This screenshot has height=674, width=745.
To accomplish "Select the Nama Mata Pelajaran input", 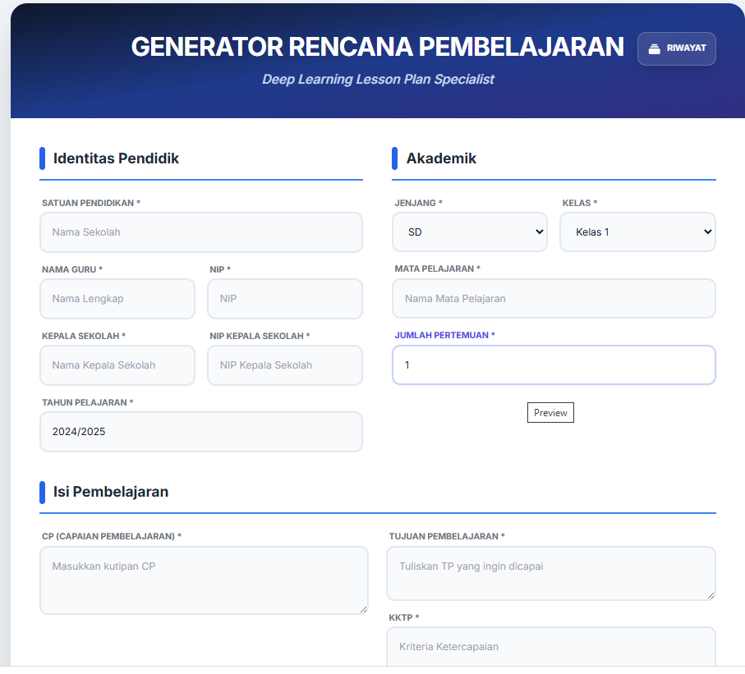I will coord(554,299).
